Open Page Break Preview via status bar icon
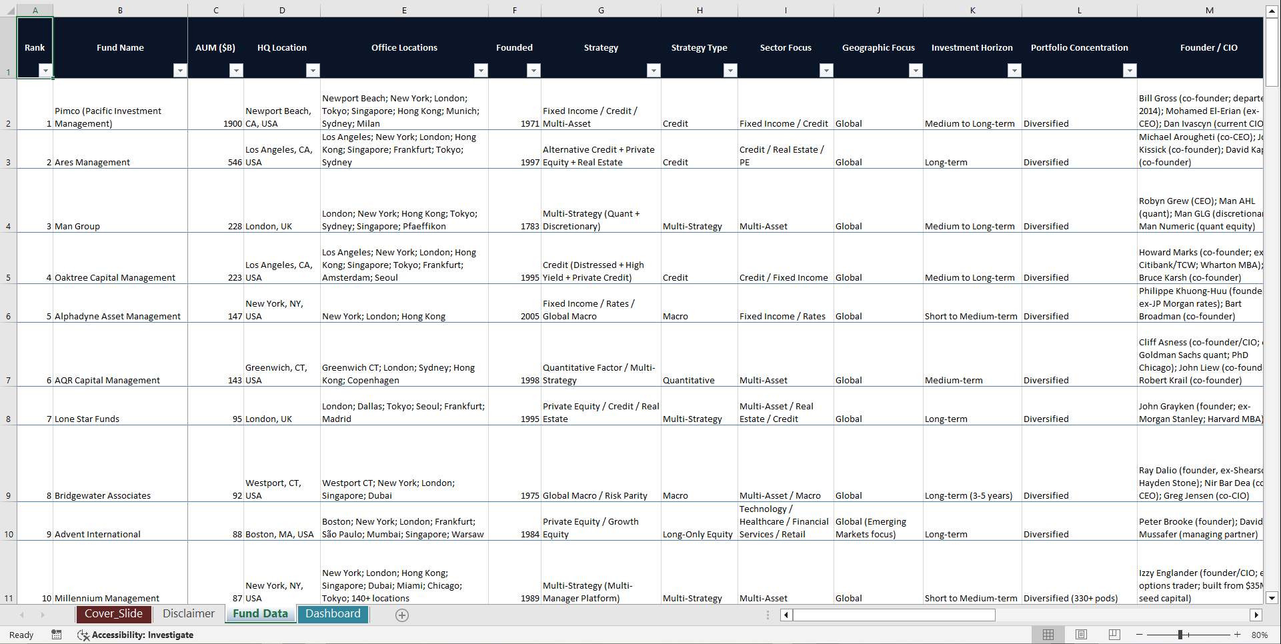The height and width of the screenshot is (644, 1281). pos(1114,635)
